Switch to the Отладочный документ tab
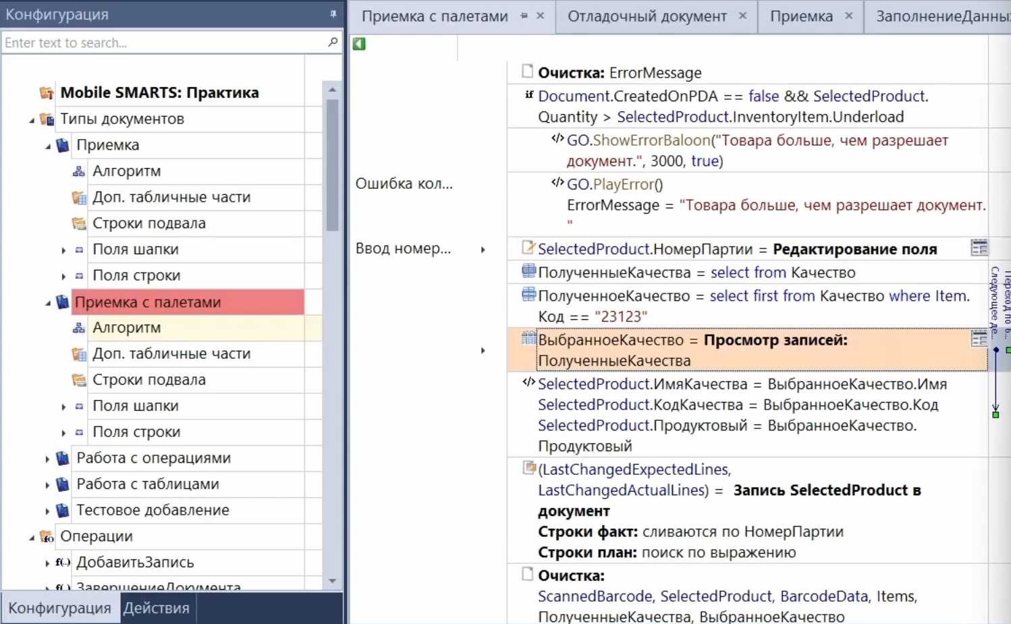 pyautogui.click(x=647, y=16)
